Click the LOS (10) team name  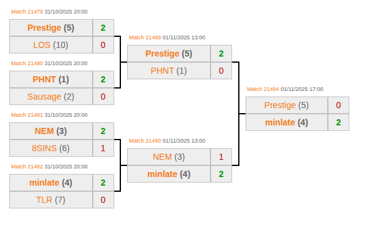pos(51,45)
